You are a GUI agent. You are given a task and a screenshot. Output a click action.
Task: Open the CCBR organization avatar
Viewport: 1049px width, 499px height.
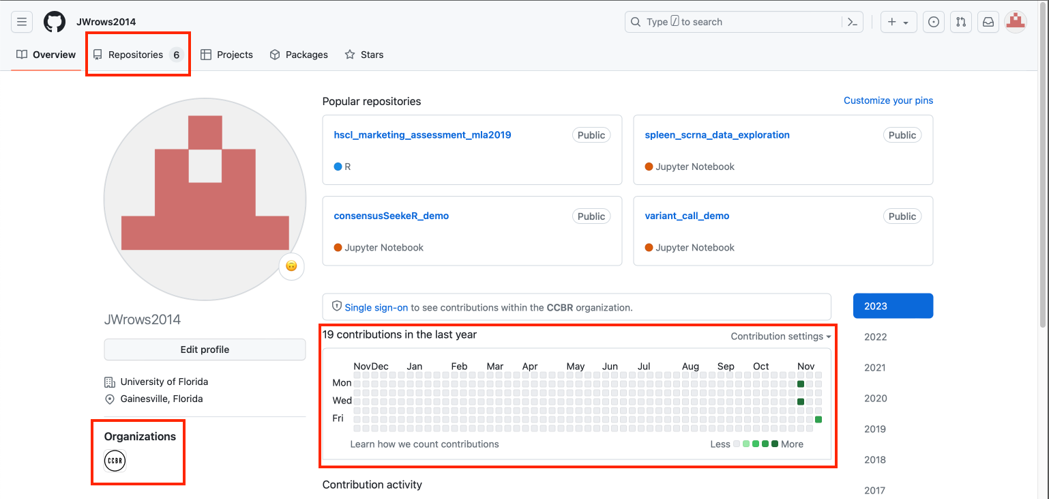point(115,461)
